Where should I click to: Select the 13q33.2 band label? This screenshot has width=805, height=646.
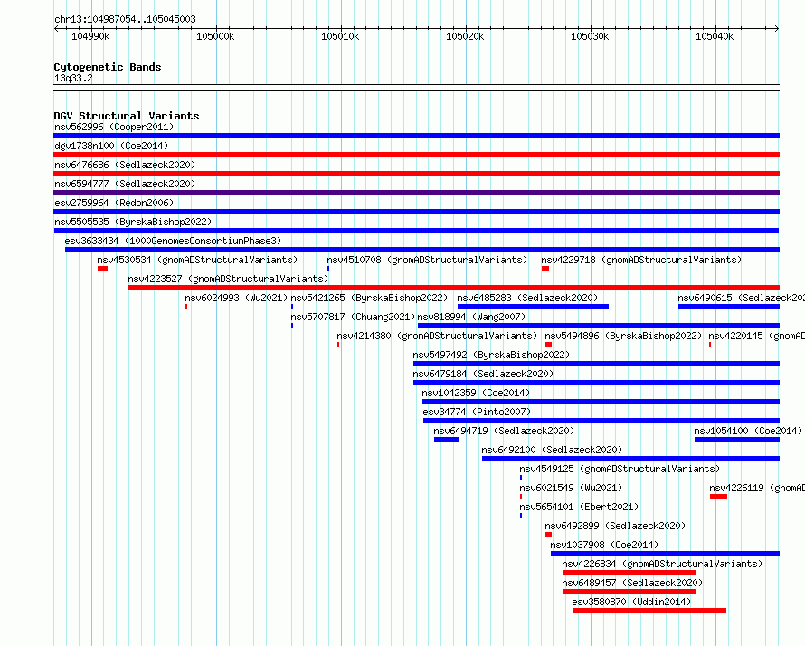[x=73, y=78]
